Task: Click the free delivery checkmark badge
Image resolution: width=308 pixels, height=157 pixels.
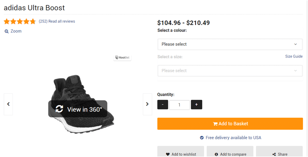Action: pos(201,138)
